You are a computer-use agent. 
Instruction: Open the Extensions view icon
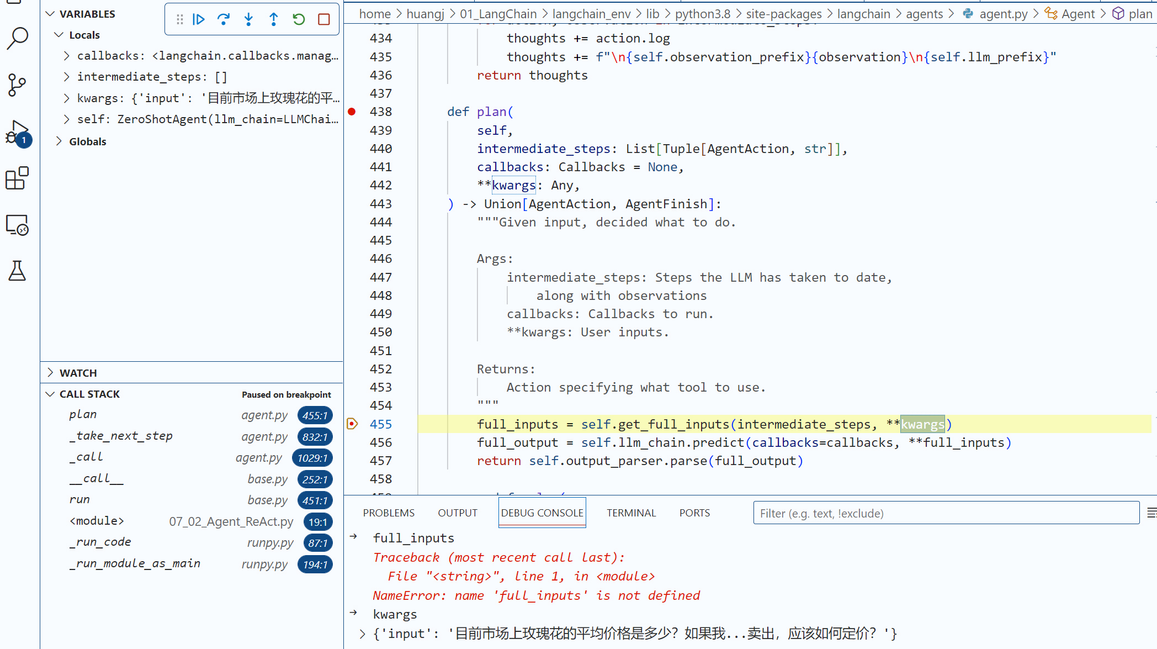click(x=17, y=178)
